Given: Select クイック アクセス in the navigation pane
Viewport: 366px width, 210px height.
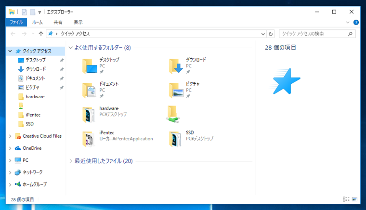Looking at the screenshot, I should [x=37, y=51].
